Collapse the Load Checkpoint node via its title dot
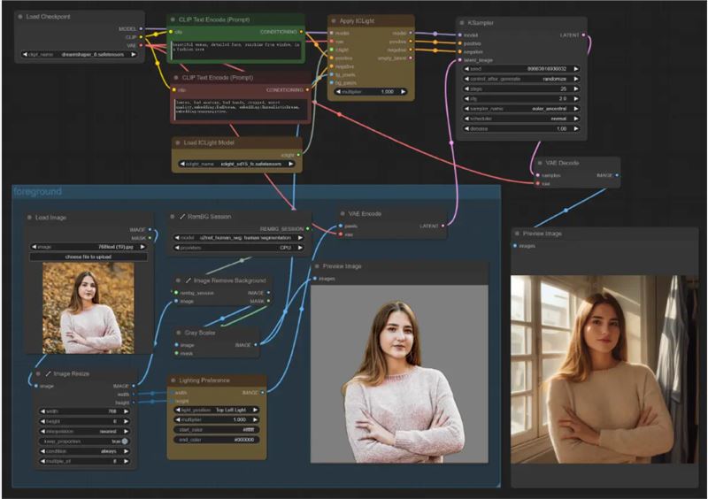The image size is (708, 499). (20, 17)
